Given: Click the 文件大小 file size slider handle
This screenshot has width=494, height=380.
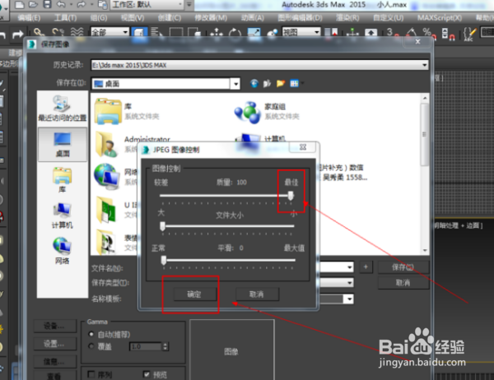Looking at the screenshot, I should pos(162,226).
